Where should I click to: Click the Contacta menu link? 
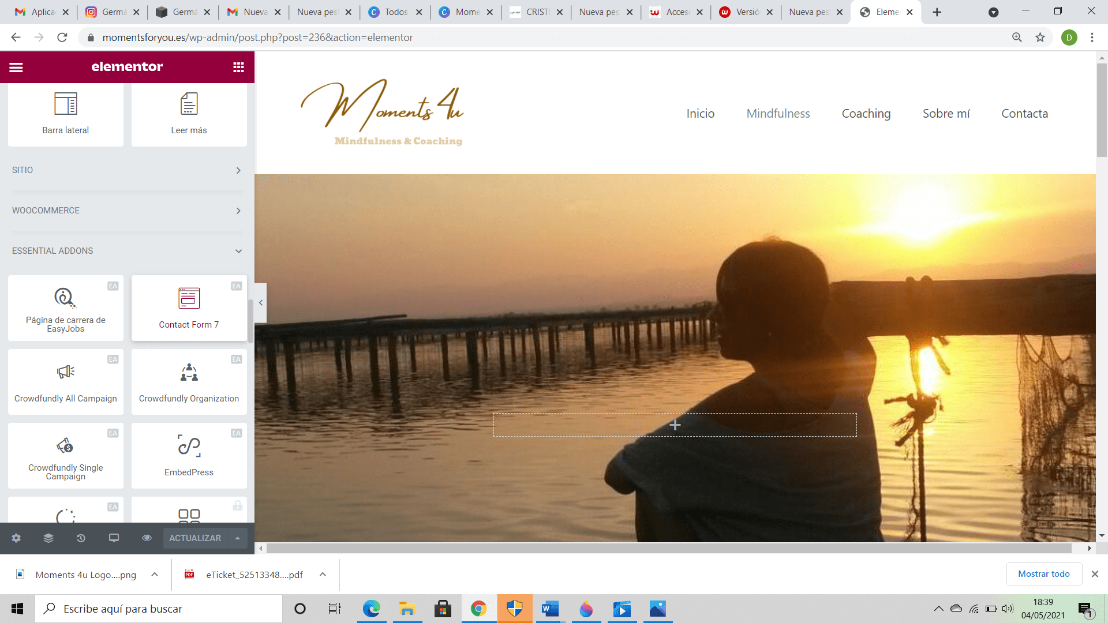pyautogui.click(x=1025, y=114)
